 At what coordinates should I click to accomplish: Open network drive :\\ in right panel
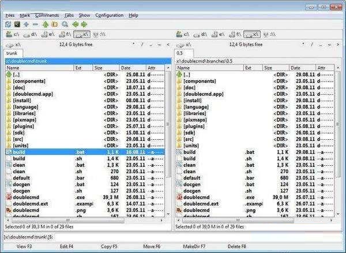pyautogui.click(x=269, y=35)
